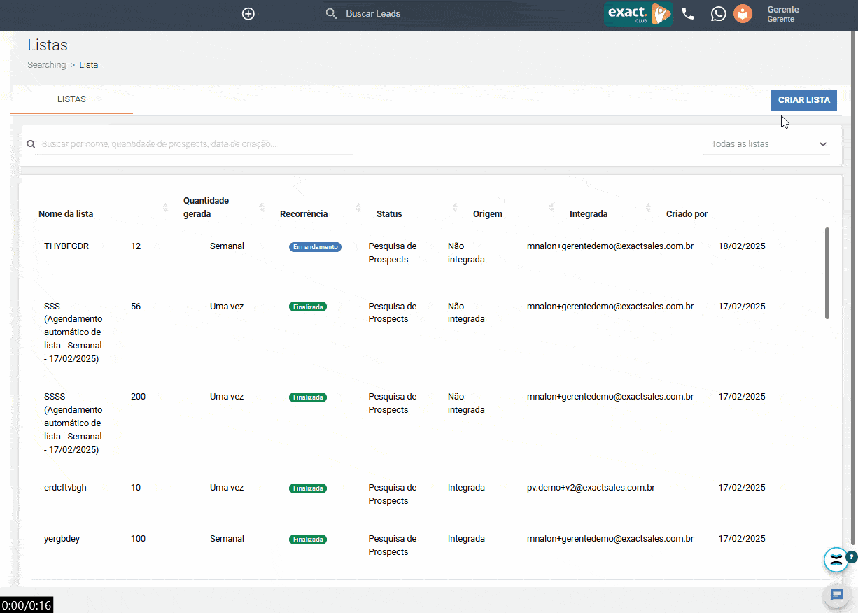Image resolution: width=858 pixels, height=613 pixels.
Task: Open the erdcftvbgh list row
Action: point(65,488)
